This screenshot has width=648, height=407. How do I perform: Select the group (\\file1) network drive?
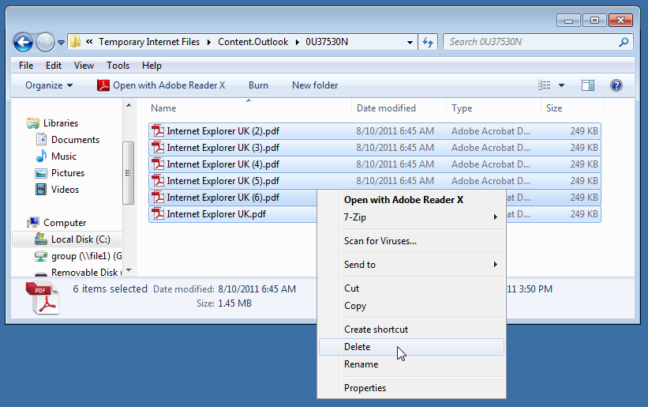coord(86,256)
